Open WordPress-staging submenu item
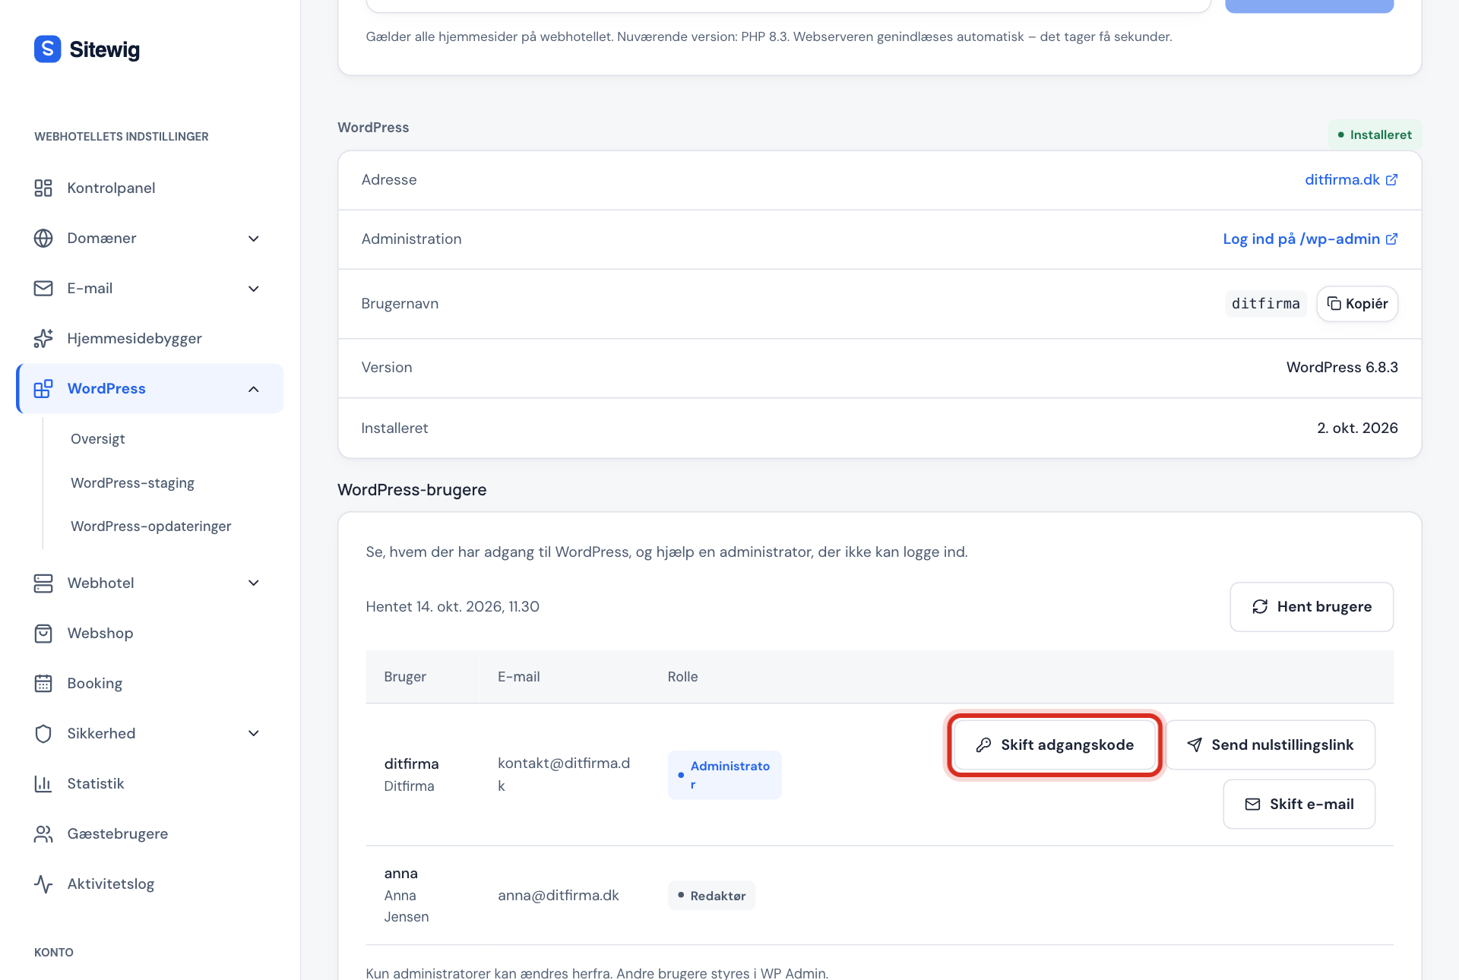Image resolution: width=1459 pixels, height=980 pixels. click(132, 482)
